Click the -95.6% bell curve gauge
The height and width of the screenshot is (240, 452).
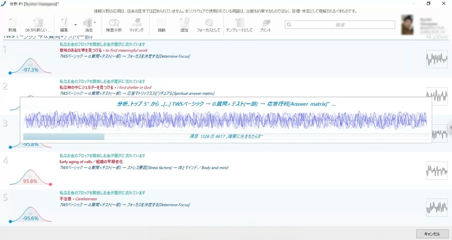point(30,214)
